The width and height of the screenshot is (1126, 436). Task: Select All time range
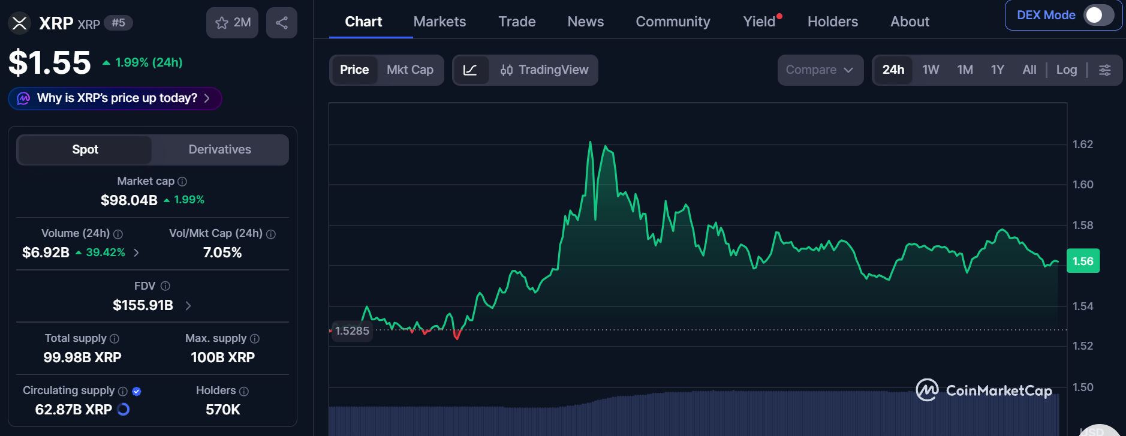point(1029,70)
